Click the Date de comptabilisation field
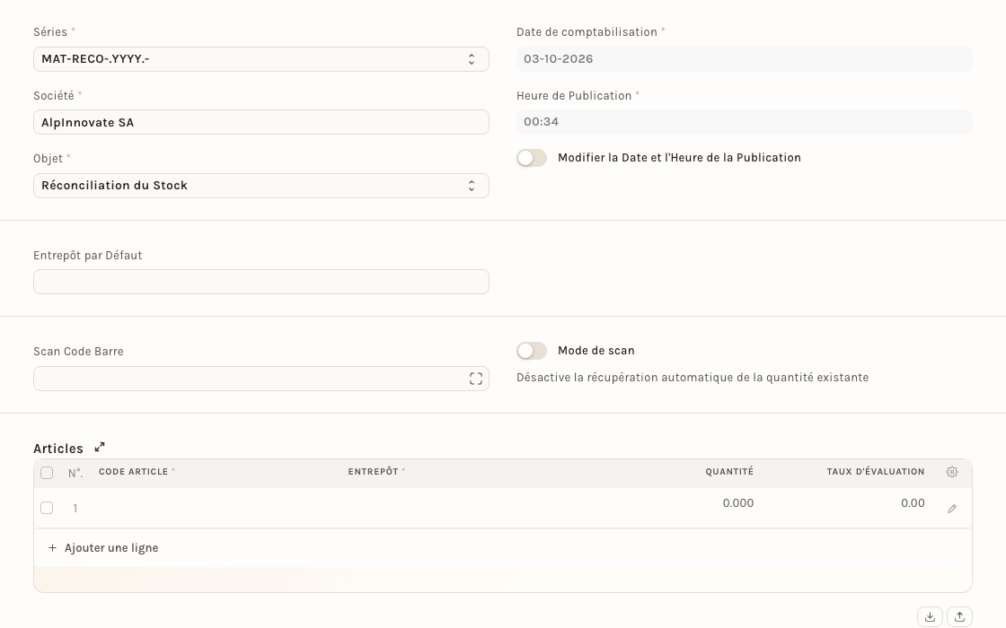 tap(745, 59)
